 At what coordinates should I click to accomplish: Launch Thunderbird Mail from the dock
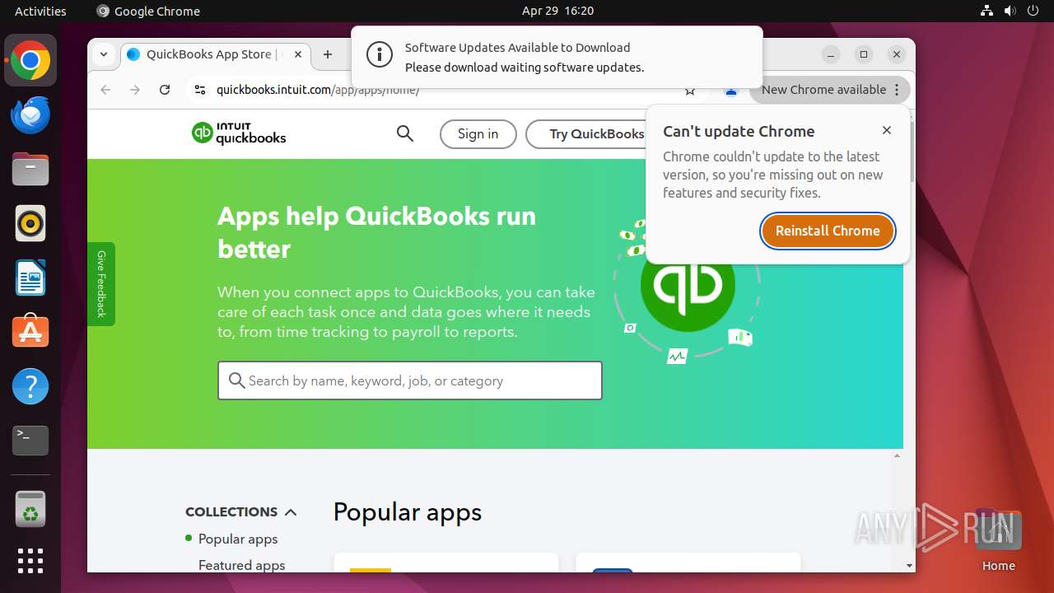pyautogui.click(x=30, y=115)
